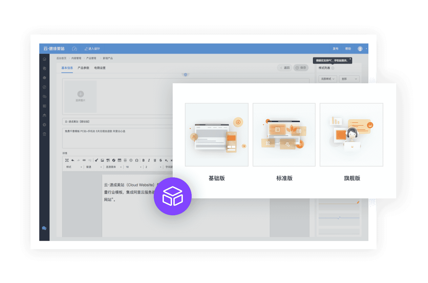Switch to the 电商设置 tab
428x283 pixels.
(100, 68)
